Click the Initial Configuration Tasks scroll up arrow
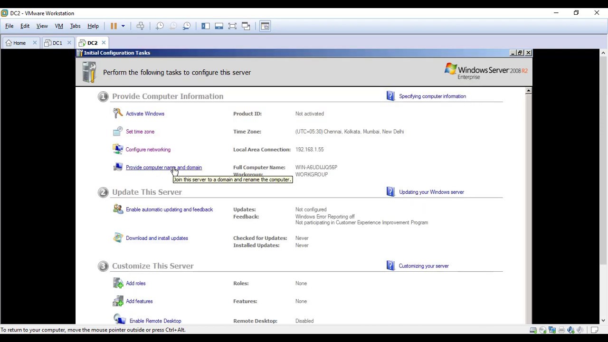Screen dimensions: 608x342 (528, 91)
